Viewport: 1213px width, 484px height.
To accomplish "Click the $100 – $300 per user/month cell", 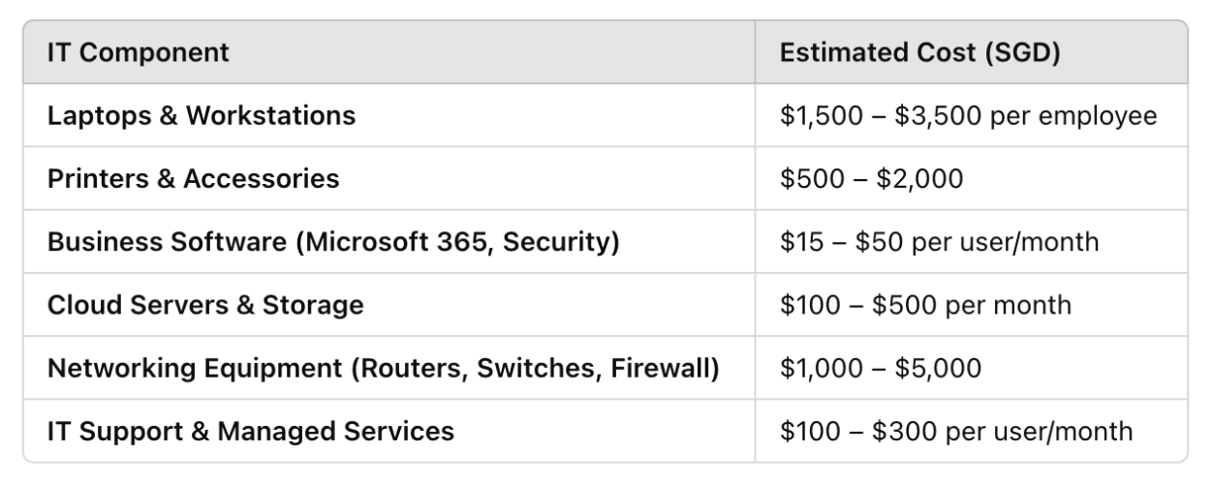I will point(955,431).
